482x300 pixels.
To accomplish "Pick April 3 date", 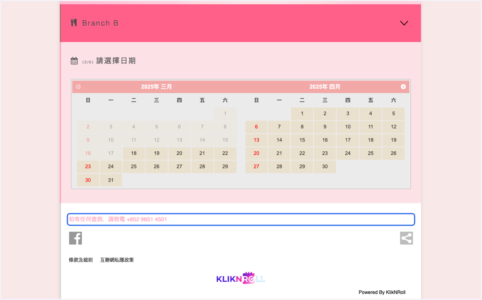I will click(x=348, y=113).
